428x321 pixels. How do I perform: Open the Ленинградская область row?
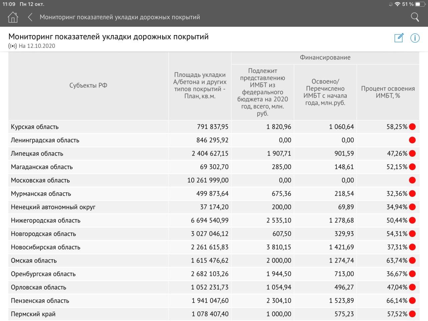click(45, 140)
